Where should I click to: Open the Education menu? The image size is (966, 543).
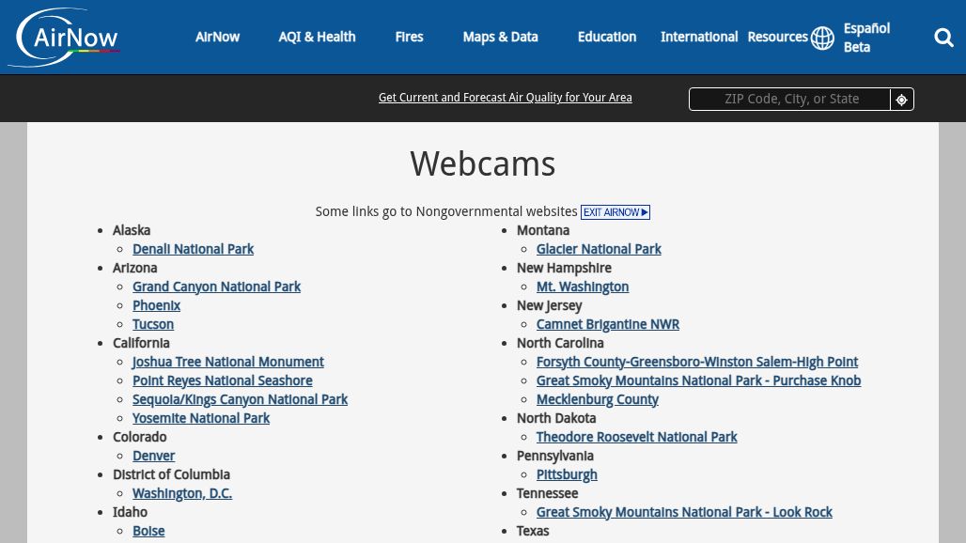(x=607, y=37)
